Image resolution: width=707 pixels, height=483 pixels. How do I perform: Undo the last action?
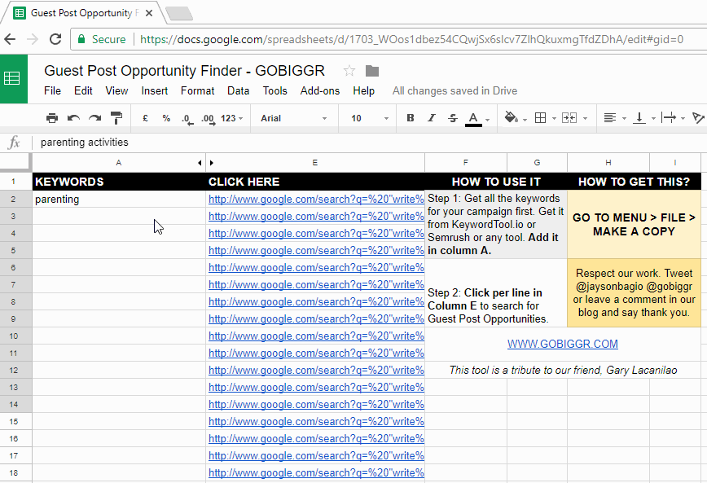[73, 118]
